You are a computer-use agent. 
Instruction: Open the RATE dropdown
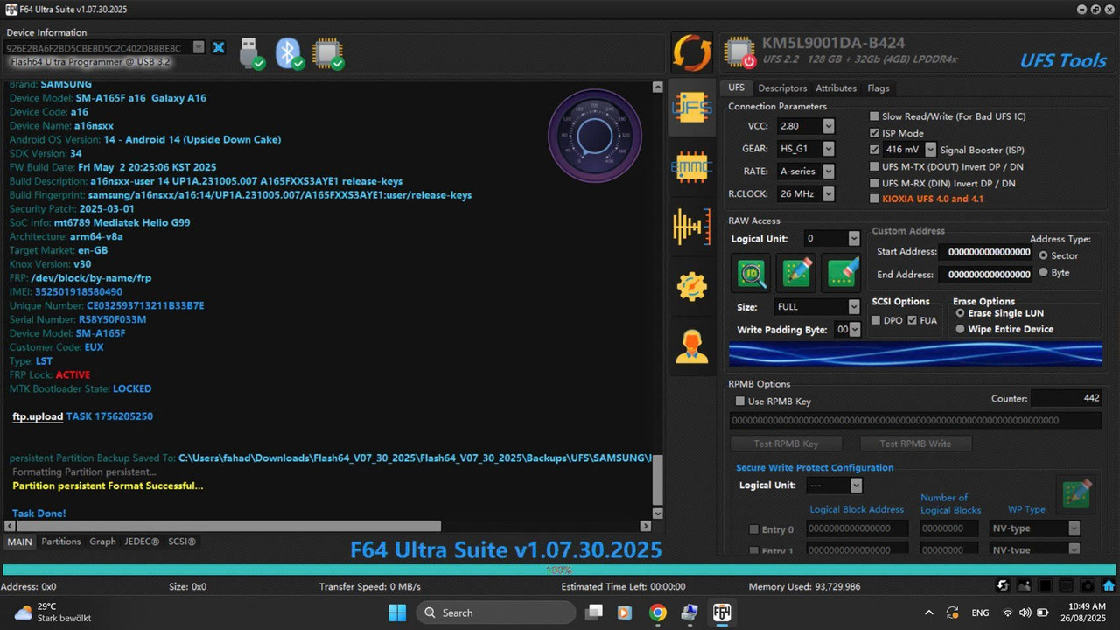coord(828,171)
